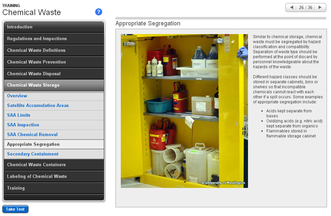Advance to next slide with right arrow
This screenshot has width=331, height=216.
320,7
